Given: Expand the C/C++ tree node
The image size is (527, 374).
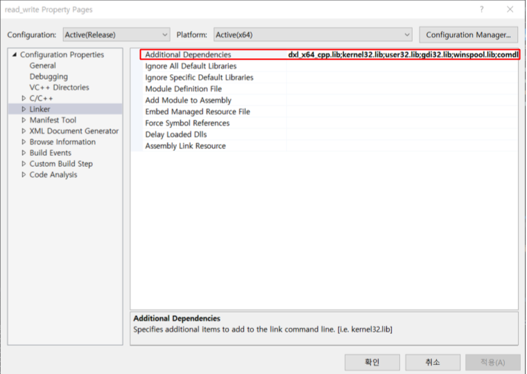Looking at the screenshot, I should tap(24, 99).
